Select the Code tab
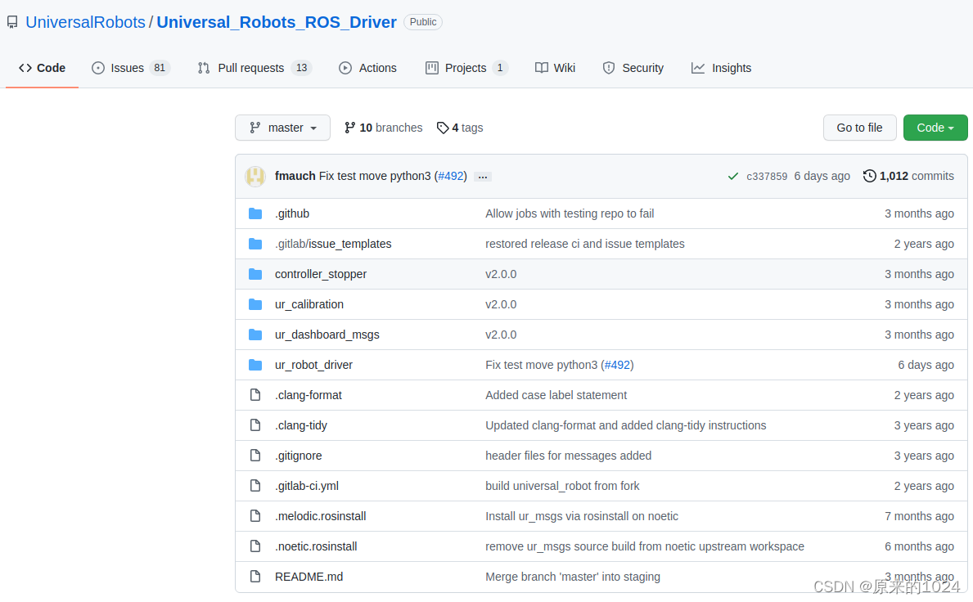This screenshot has height=602, width=973. tap(43, 68)
